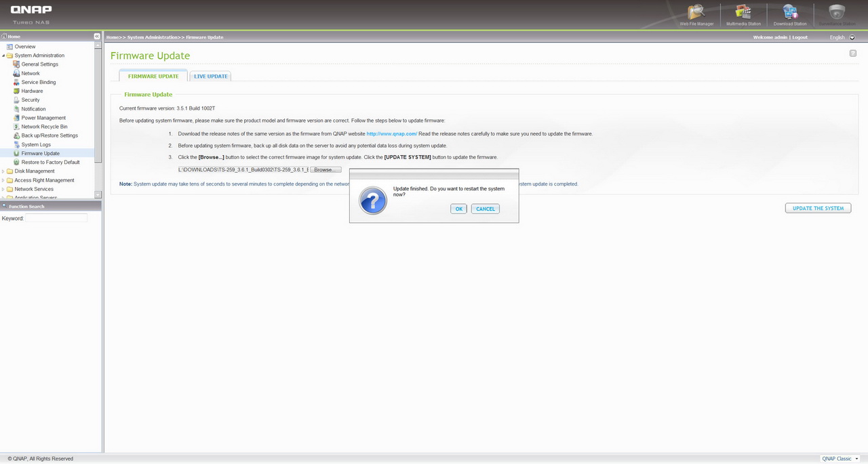Click System Administration in the breadcrumb
This screenshot has width=868, height=464.
pyautogui.click(x=152, y=37)
